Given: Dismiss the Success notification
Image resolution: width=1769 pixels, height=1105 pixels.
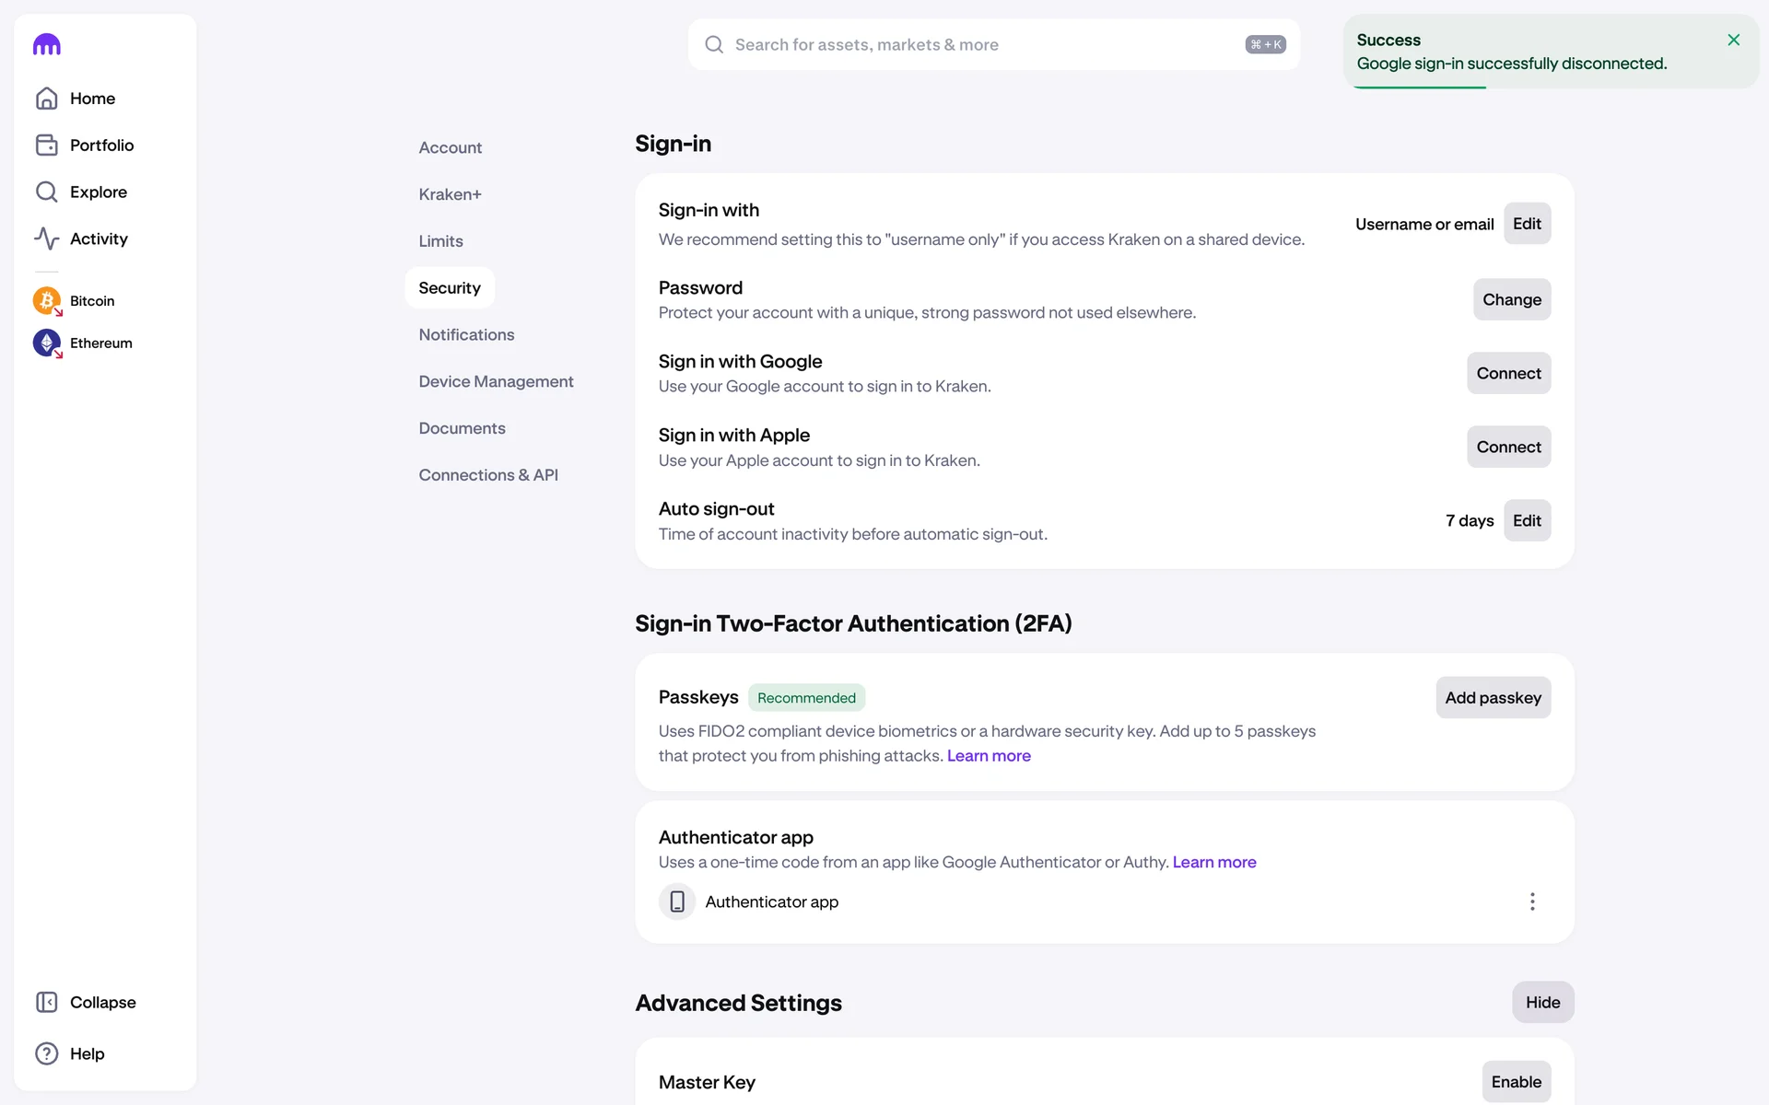Looking at the screenshot, I should click(1733, 40).
